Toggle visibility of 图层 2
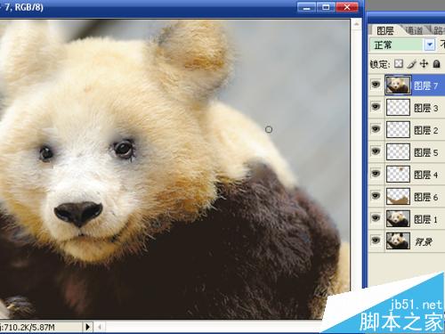The height and width of the screenshot is (334, 445). 376,129
